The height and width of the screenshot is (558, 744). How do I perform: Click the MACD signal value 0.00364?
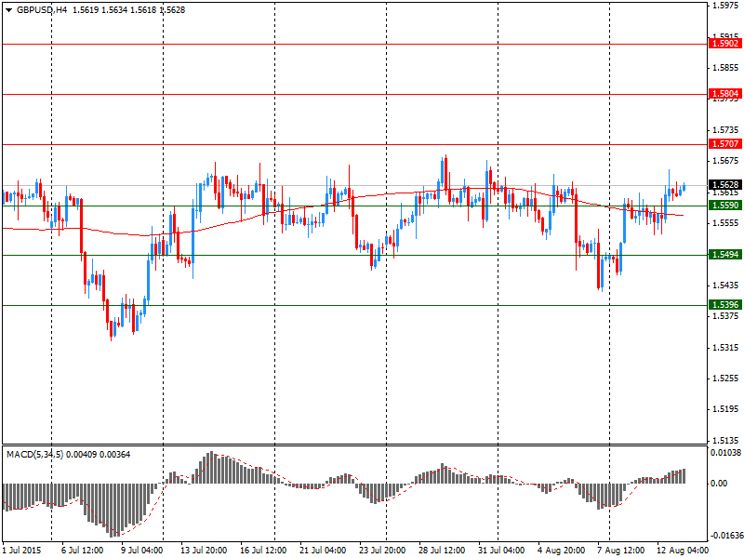point(114,455)
